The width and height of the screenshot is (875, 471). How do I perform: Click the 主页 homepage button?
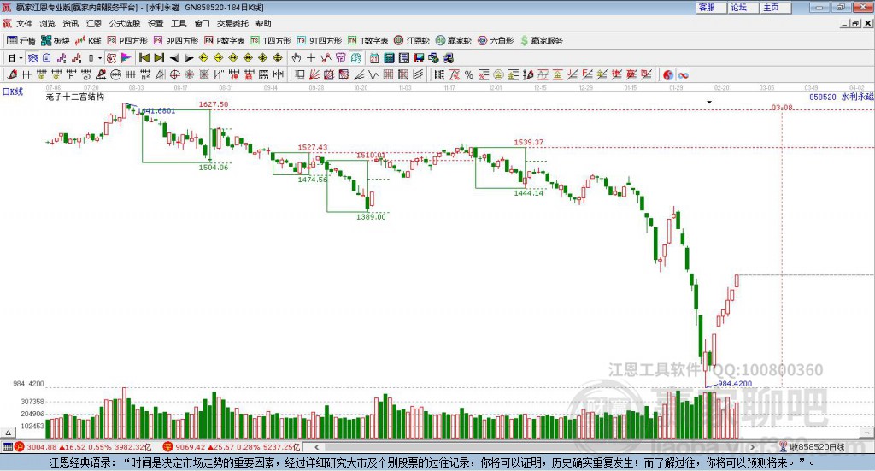click(776, 7)
